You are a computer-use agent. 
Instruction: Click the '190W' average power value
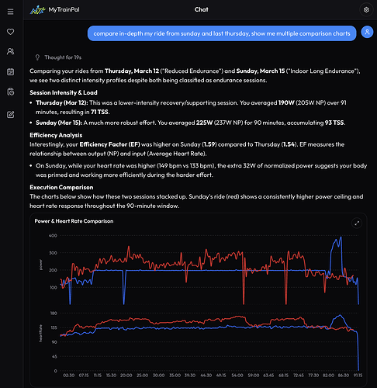point(286,102)
